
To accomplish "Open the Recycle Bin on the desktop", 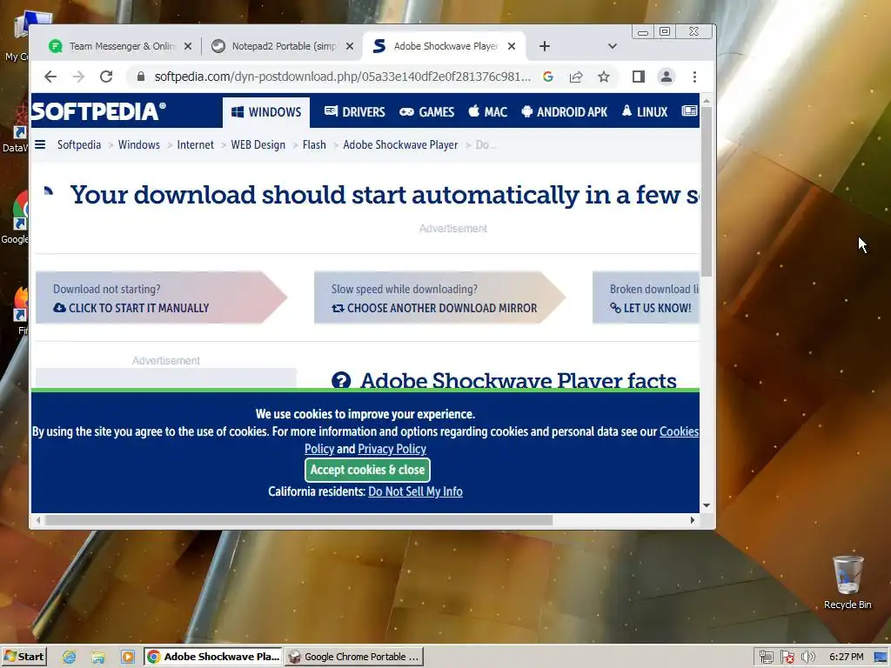I will [x=847, y=582].
